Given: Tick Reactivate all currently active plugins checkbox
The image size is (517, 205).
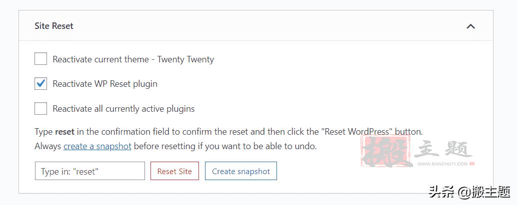Looking at the screenshot, I should 41,108.
